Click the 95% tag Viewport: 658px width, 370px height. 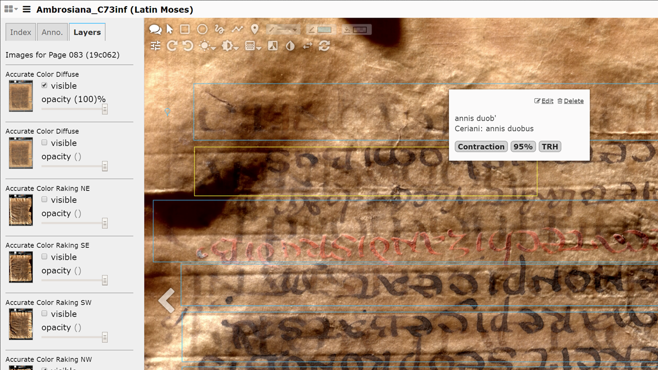[x=523, y=146]
